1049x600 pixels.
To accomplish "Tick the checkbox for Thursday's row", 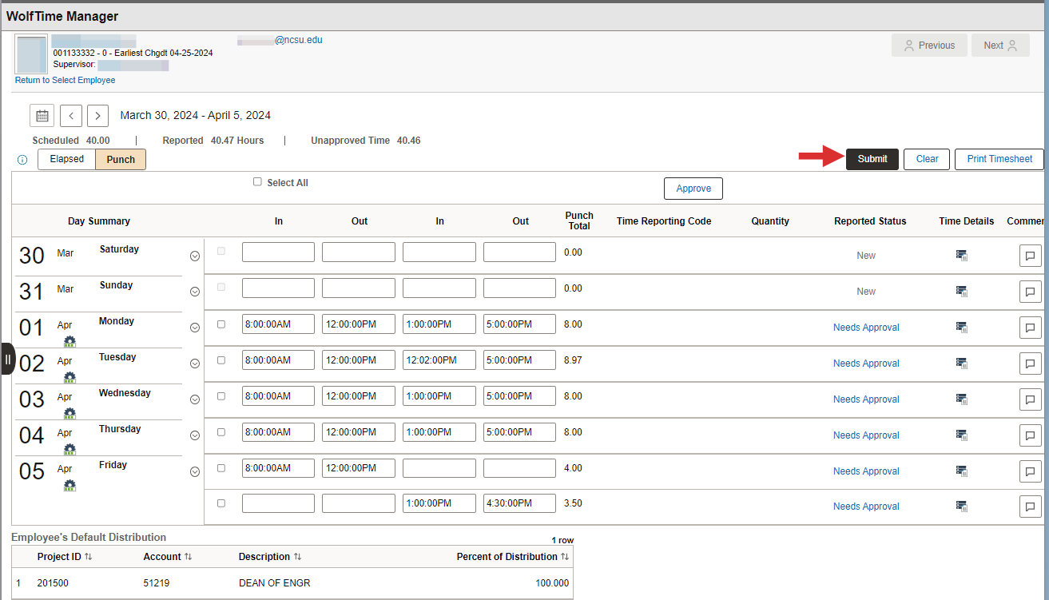I will tap(221, 432).
